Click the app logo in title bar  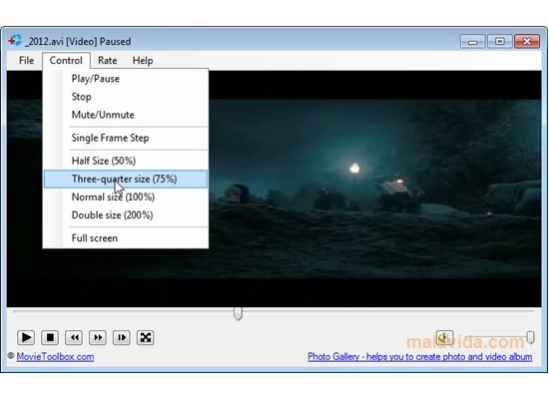coord(15,41)
